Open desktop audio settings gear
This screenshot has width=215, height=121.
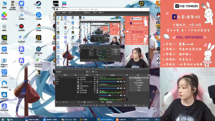[x=124, y=95]
